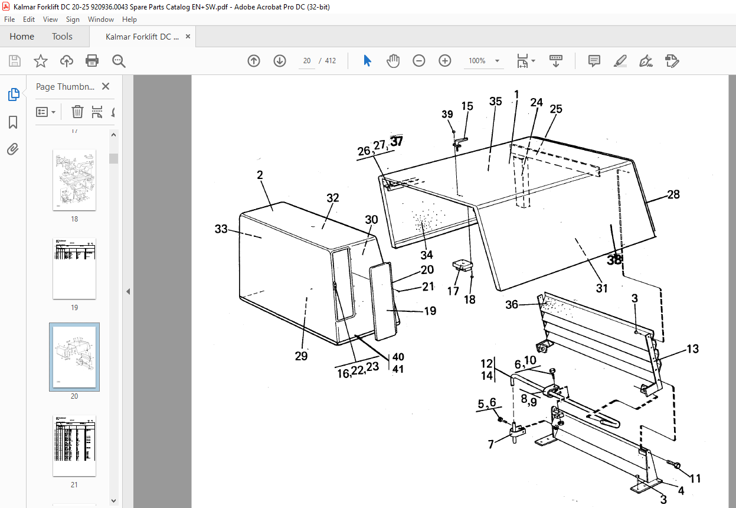Select page 21 thumbnail
This screenshot has width=736, height=508.
tap(74, 445)
